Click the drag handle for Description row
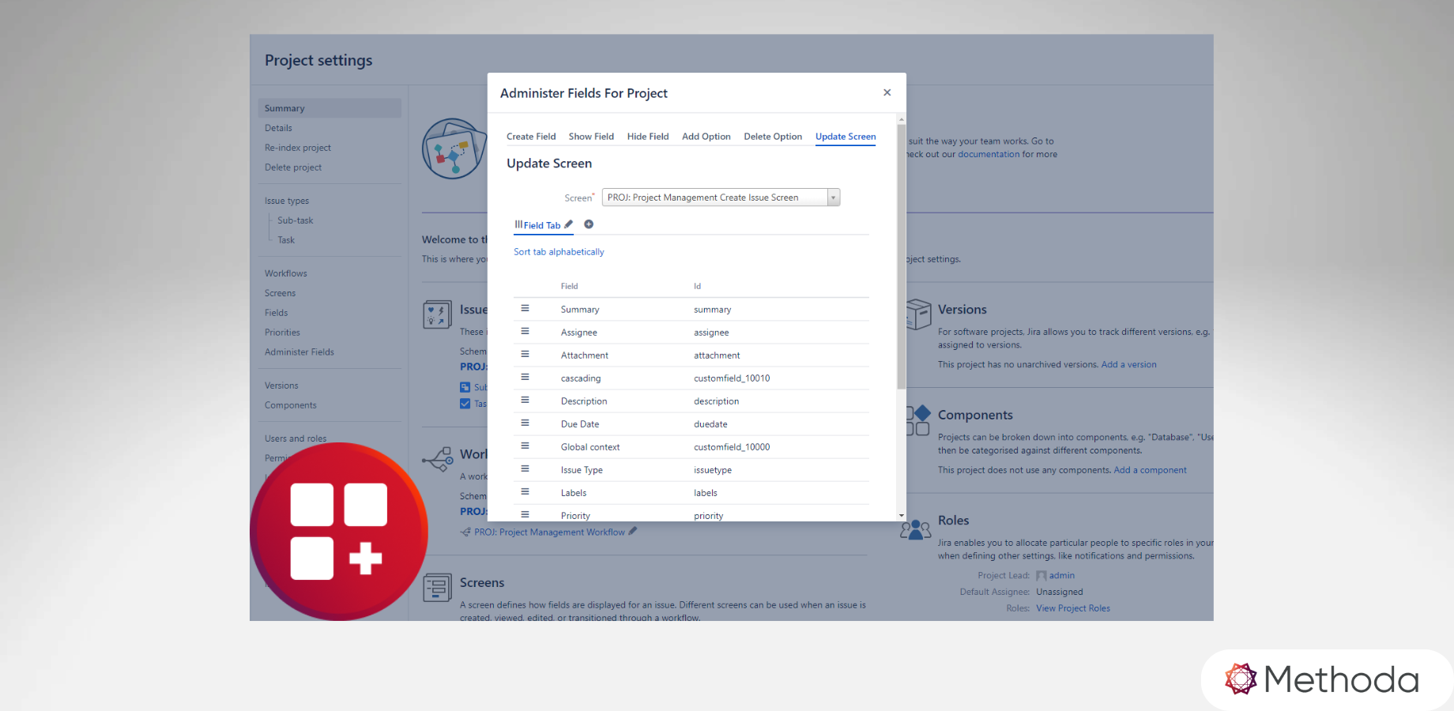The width and height of the screenshot is (1454, 711). (525, 401)
